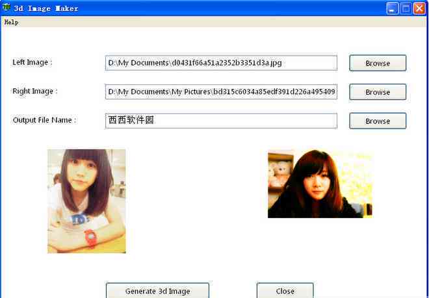Browse for the Right Image file

378,92
